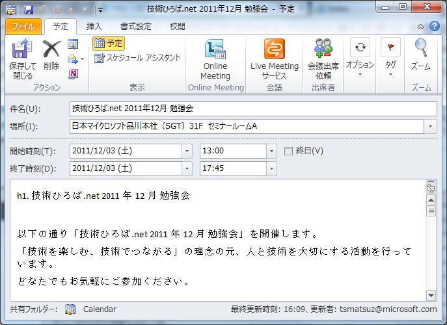Next item down arrow in title bar
The height and width of the screenshot is (325, 447).
coord(85,10)
